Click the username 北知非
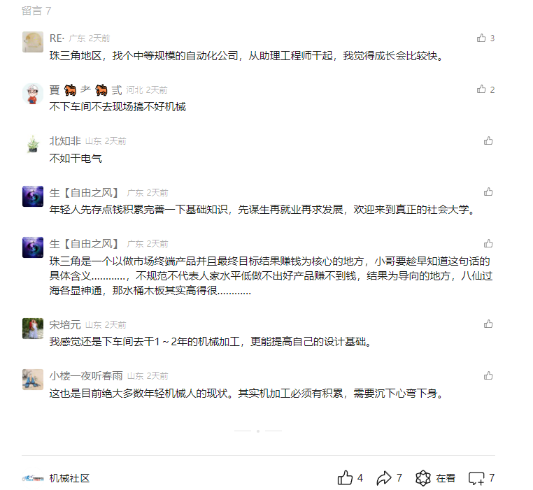 pos(65,140)
